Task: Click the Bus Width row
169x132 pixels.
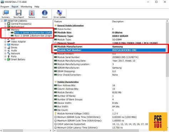Action: click(x=110, y=106)
